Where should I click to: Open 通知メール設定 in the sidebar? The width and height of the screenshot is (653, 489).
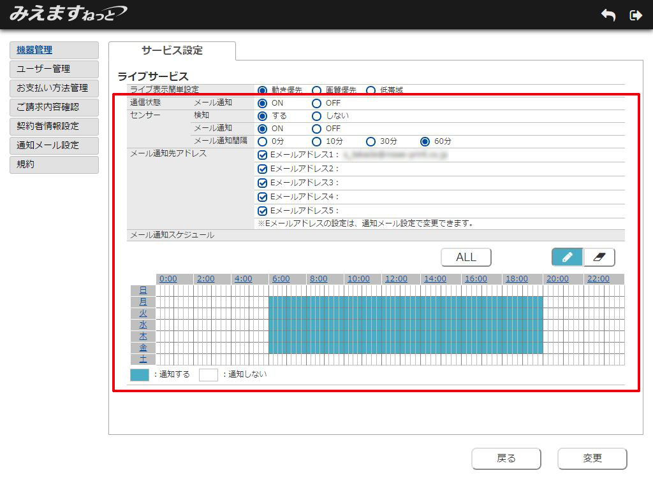(x=54, y=145)
